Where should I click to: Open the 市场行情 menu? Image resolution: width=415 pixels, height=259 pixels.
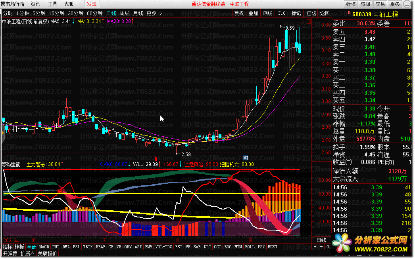pyautogui.click(x=15, y=4)
